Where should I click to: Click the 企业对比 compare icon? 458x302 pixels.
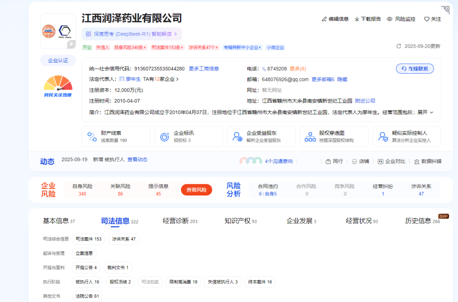[380, 161]
